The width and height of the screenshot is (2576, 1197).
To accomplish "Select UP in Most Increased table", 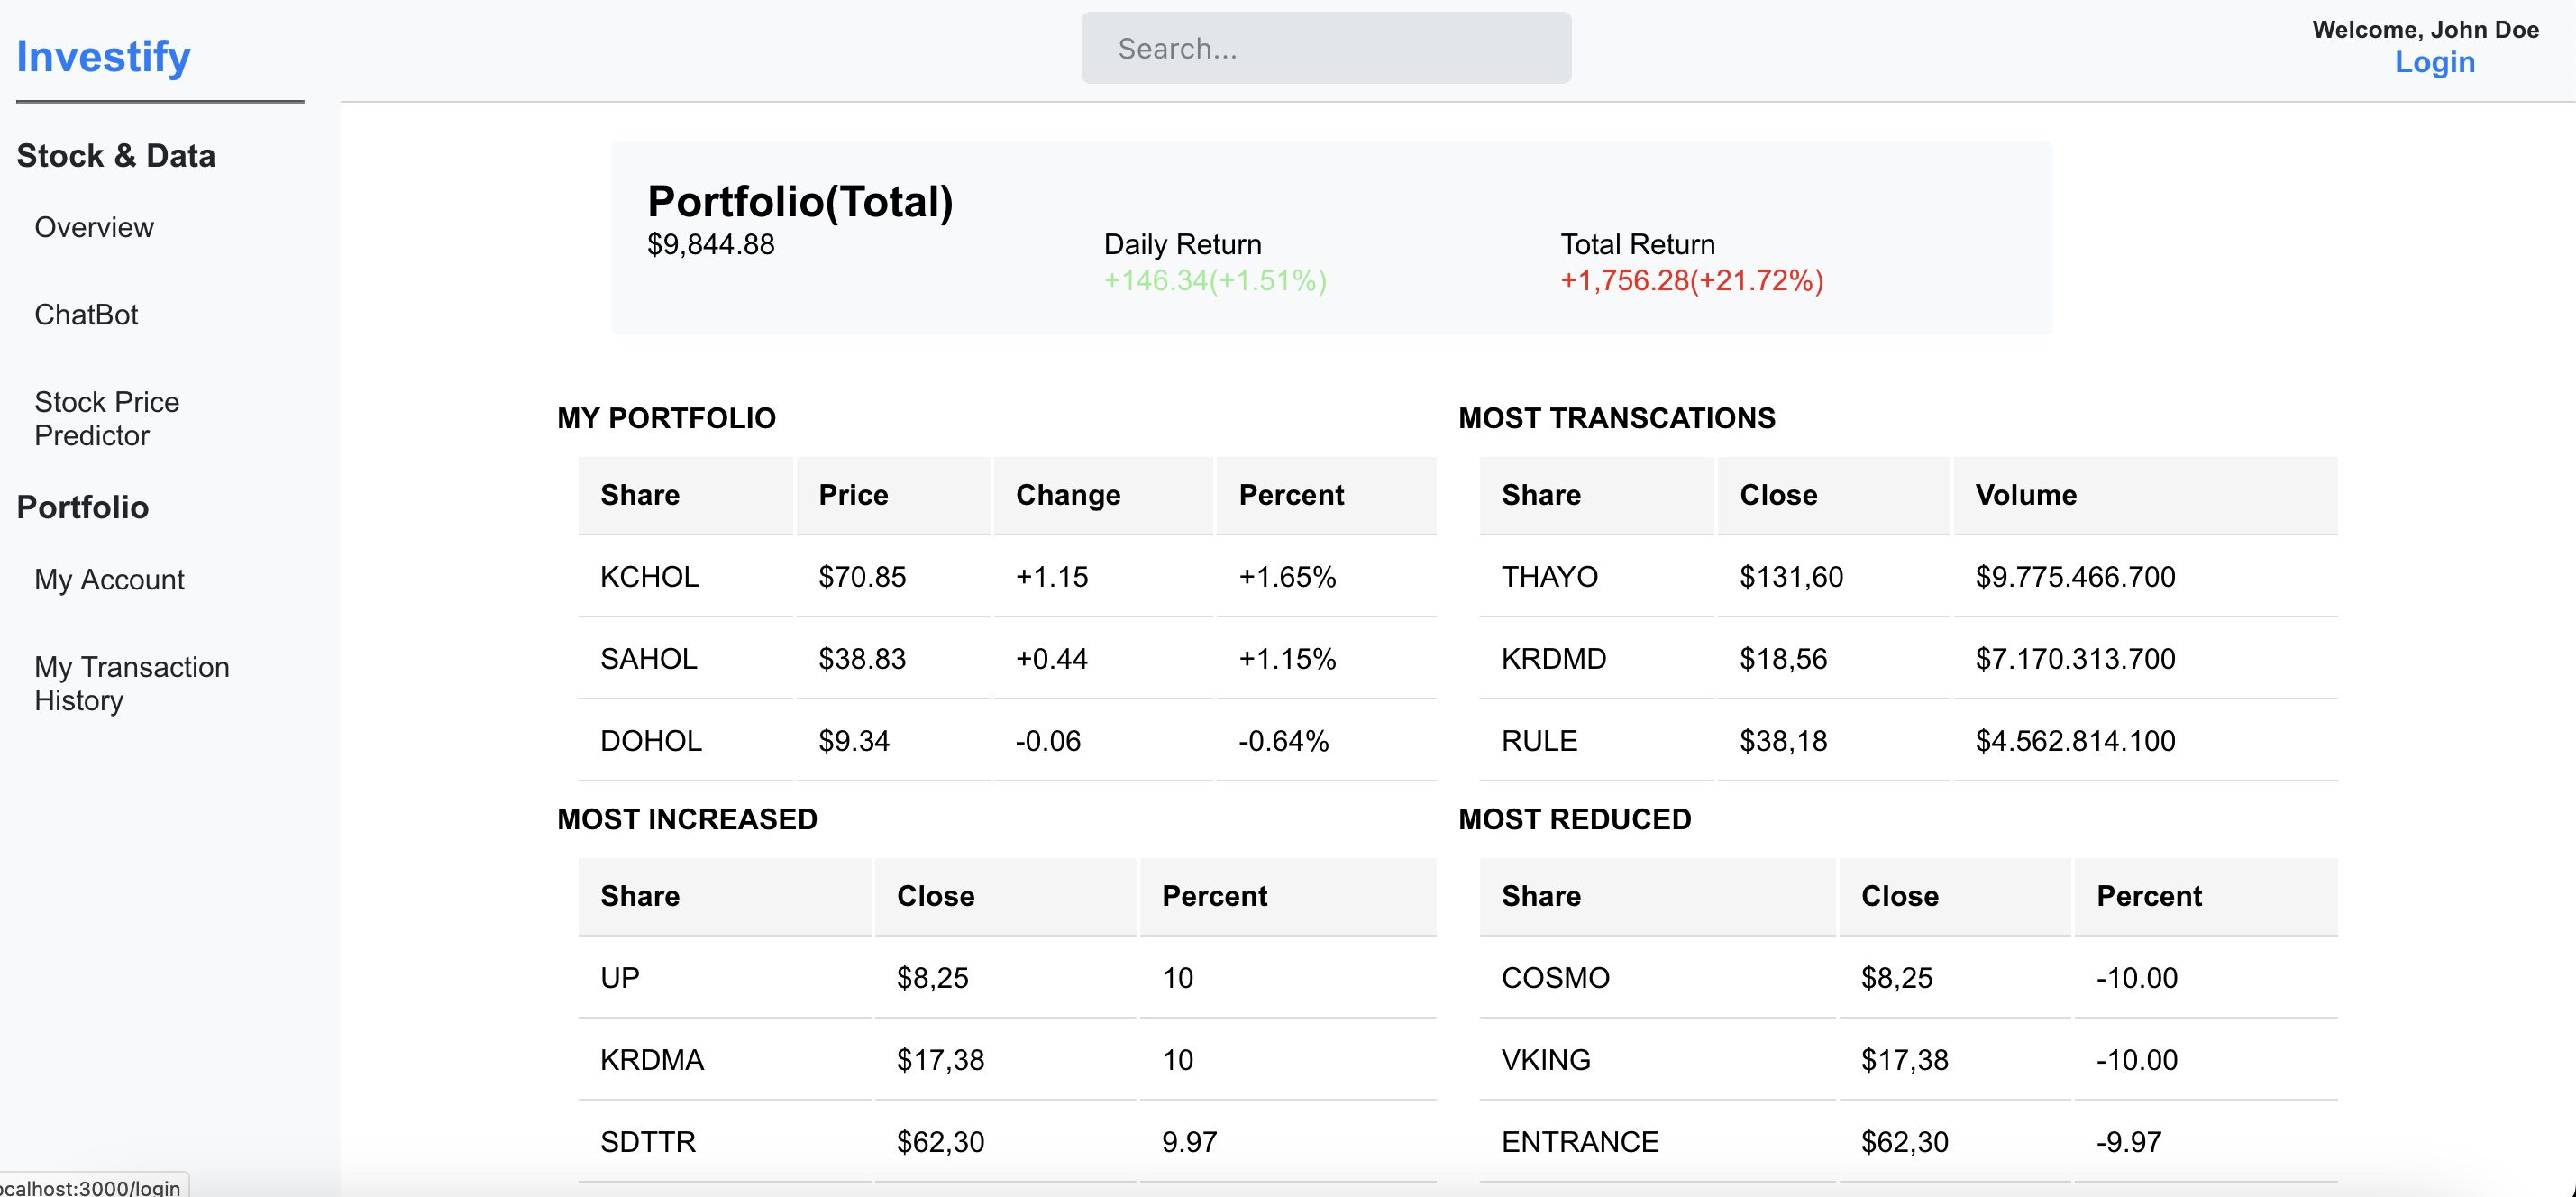I will pyautogui.click(x=619, y=977).
